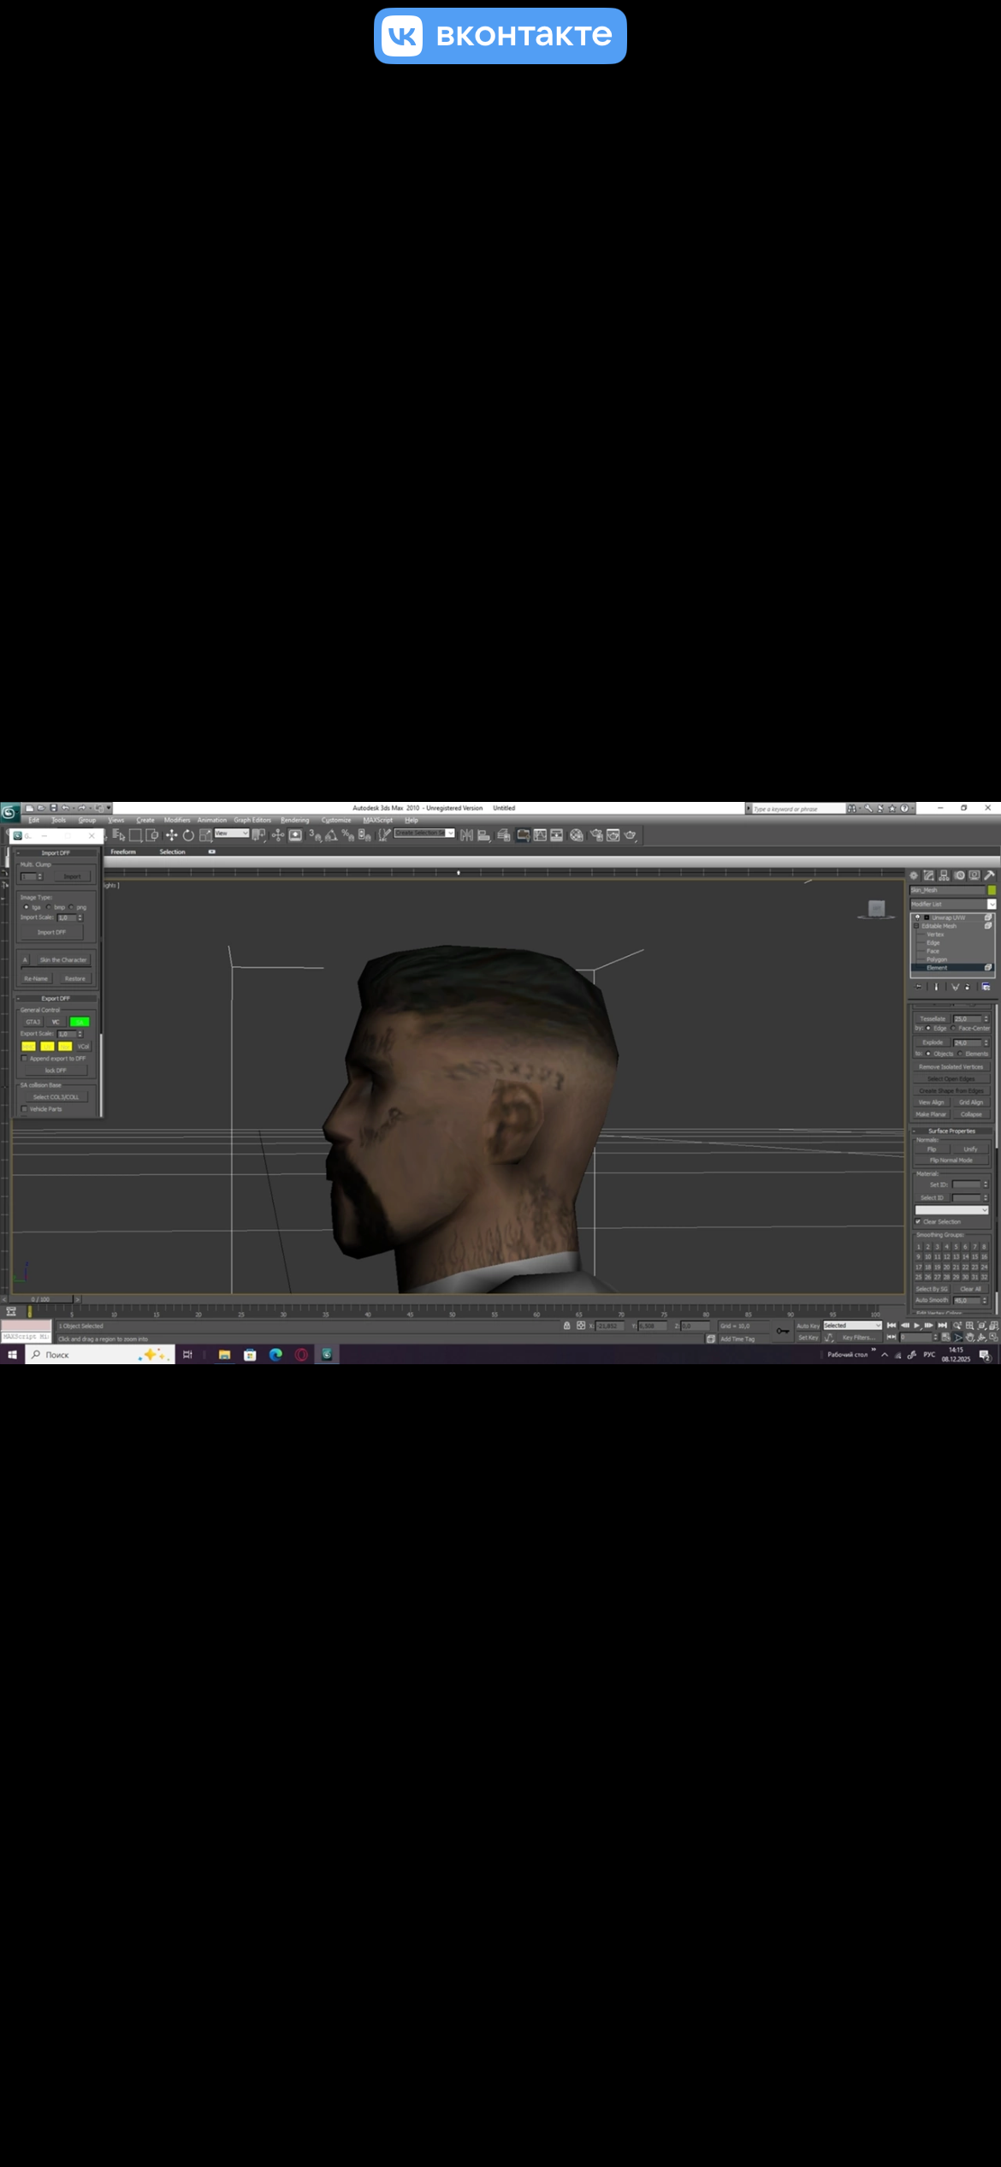The height and width of the screenshot is (2167, 1001).
Task: Enable Append export to DFF checkbox
Action: 25,1059
